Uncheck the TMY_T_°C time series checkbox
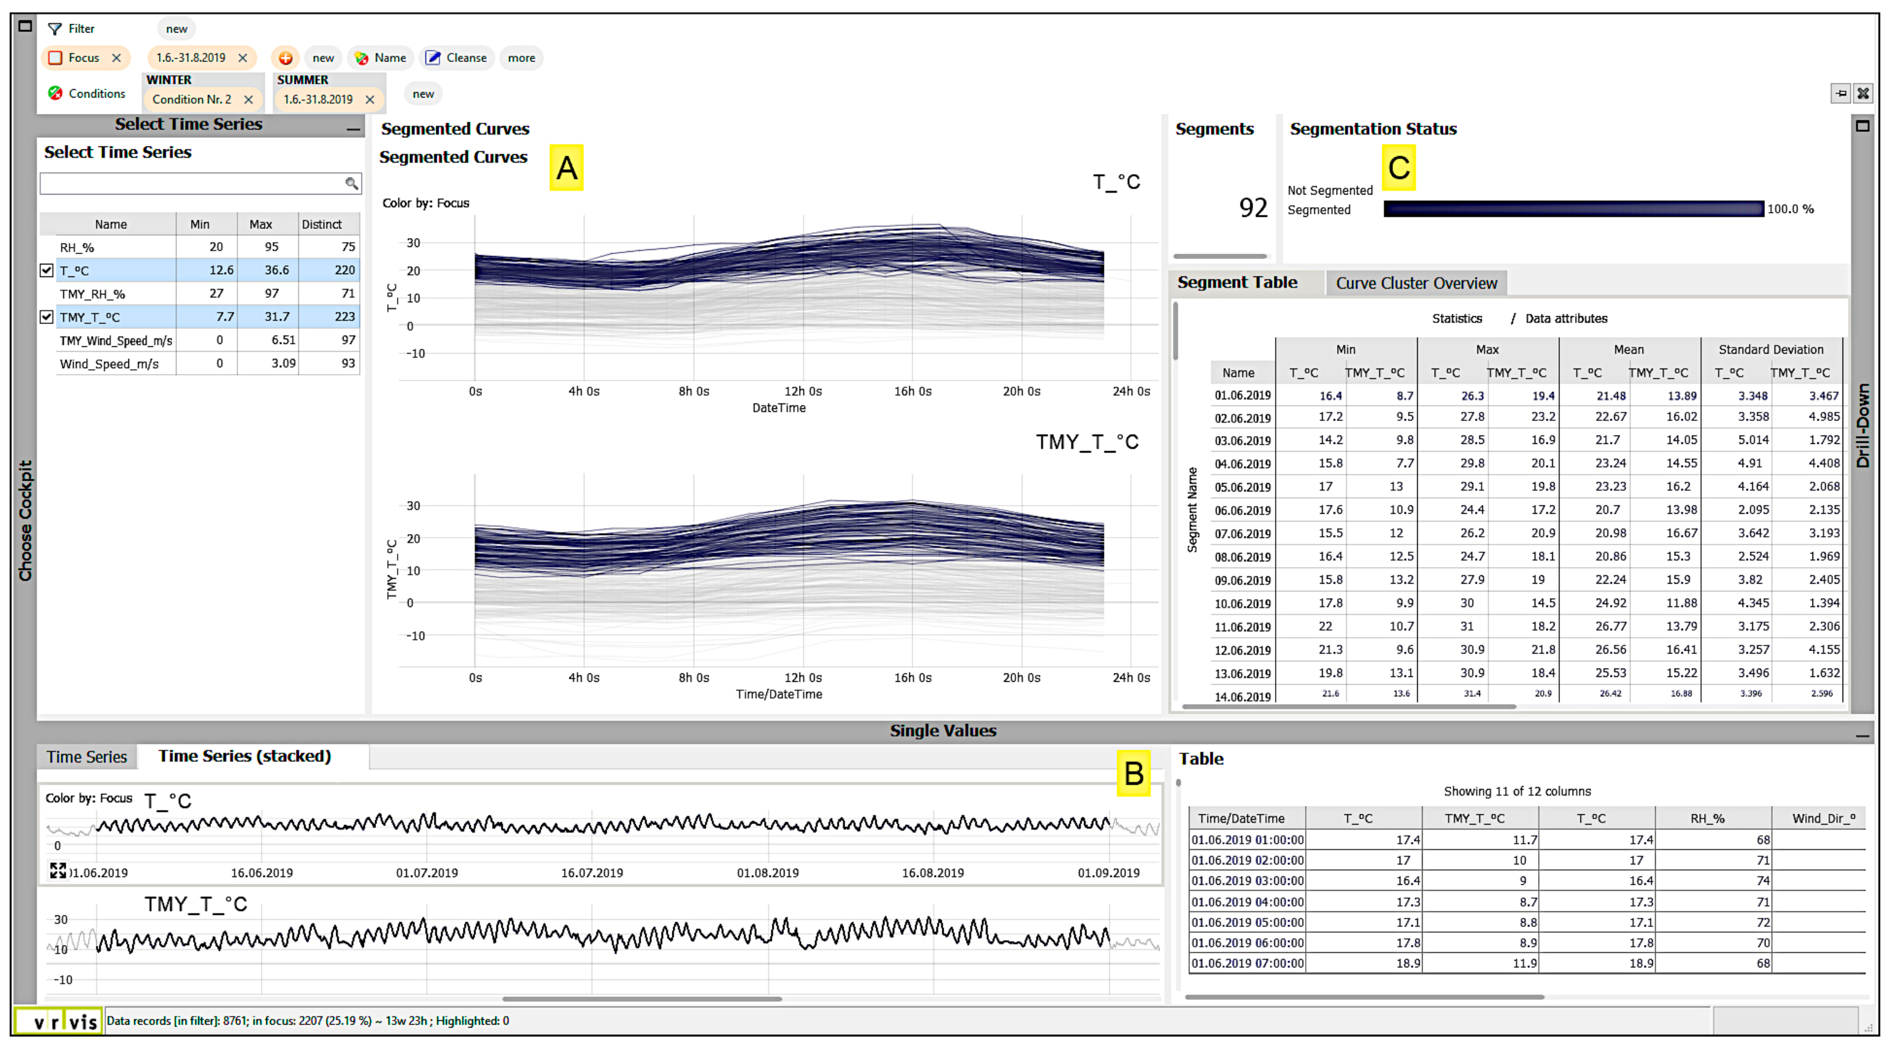 (46, 317)
